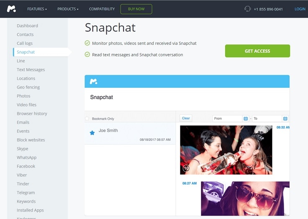Open Keywords in the sidebar
Screen dimensions: 308x219
pyautogui.click(x=26, y=201)
